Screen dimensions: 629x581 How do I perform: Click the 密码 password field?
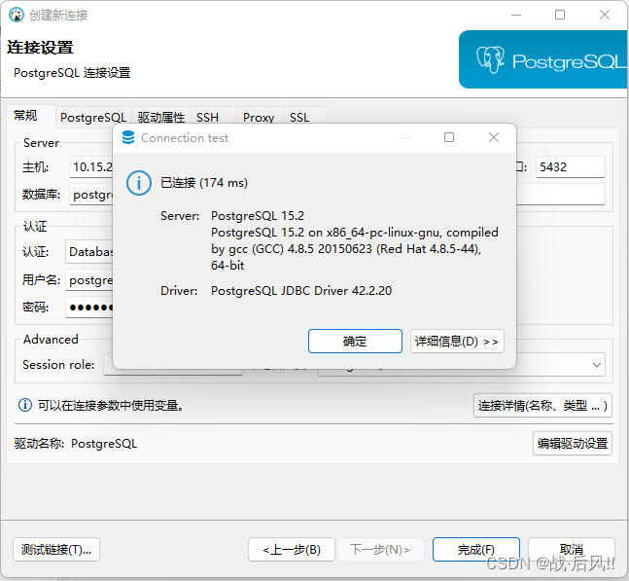click(x=89, y=308)
